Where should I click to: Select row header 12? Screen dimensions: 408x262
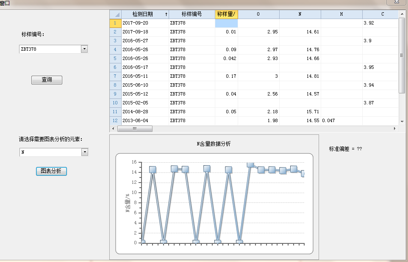click(x=115, y=120)
